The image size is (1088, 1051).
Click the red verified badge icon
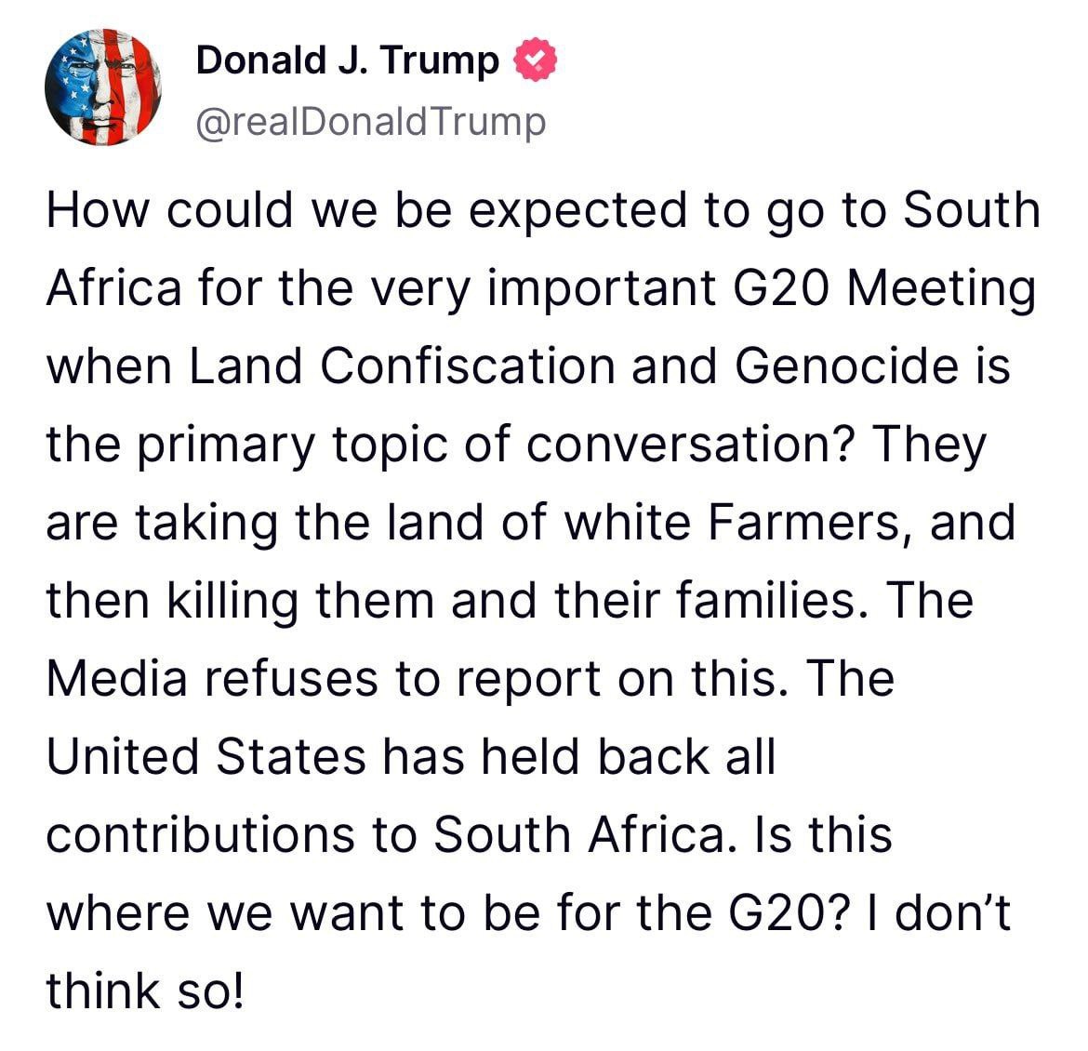[x=535, y=60]
